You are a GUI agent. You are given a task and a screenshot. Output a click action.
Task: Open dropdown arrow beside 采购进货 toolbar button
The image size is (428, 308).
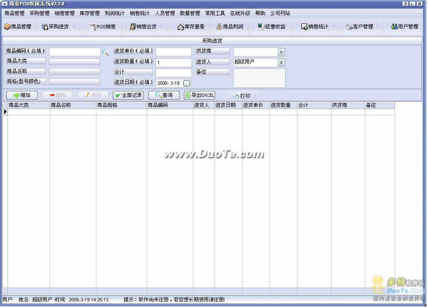(74, 27)
